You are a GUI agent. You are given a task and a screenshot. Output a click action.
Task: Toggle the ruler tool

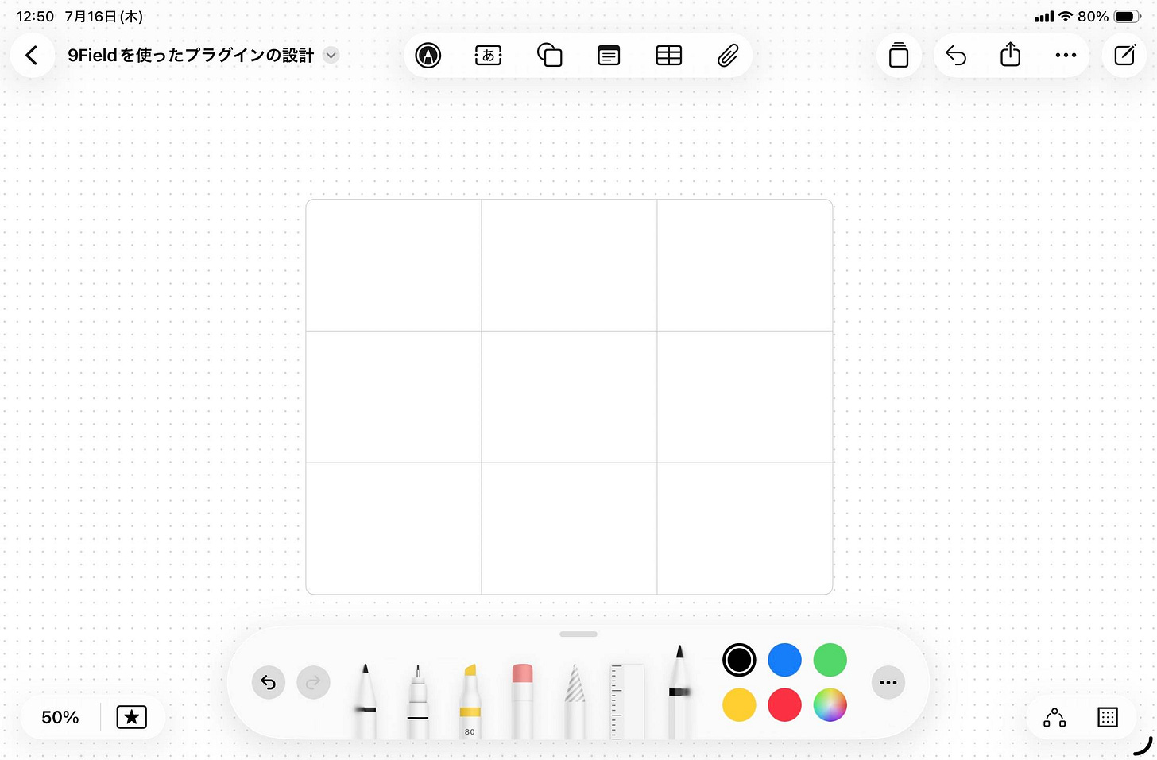(627, 701)
